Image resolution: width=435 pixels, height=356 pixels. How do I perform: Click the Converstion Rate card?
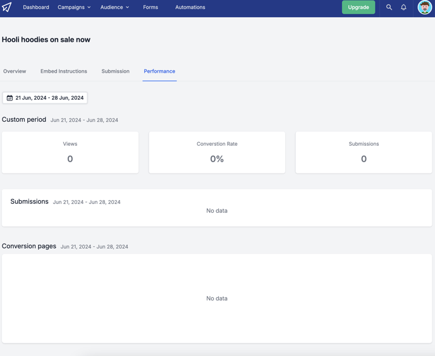pos(217,152)
